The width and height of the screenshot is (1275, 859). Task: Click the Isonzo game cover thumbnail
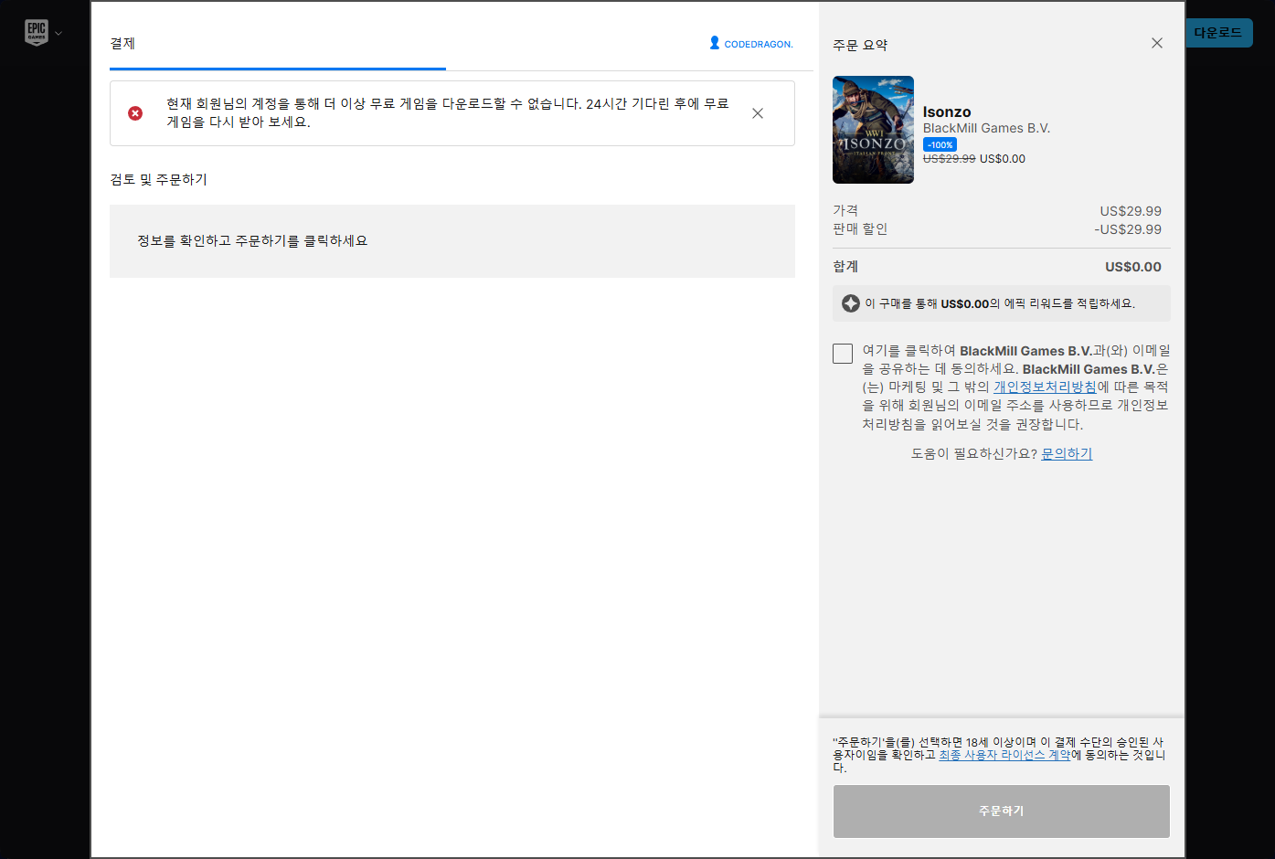[x=873, y=130]
